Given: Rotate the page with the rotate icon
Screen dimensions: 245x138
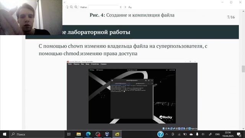Looking at the screenshot, I should [67, 7].
